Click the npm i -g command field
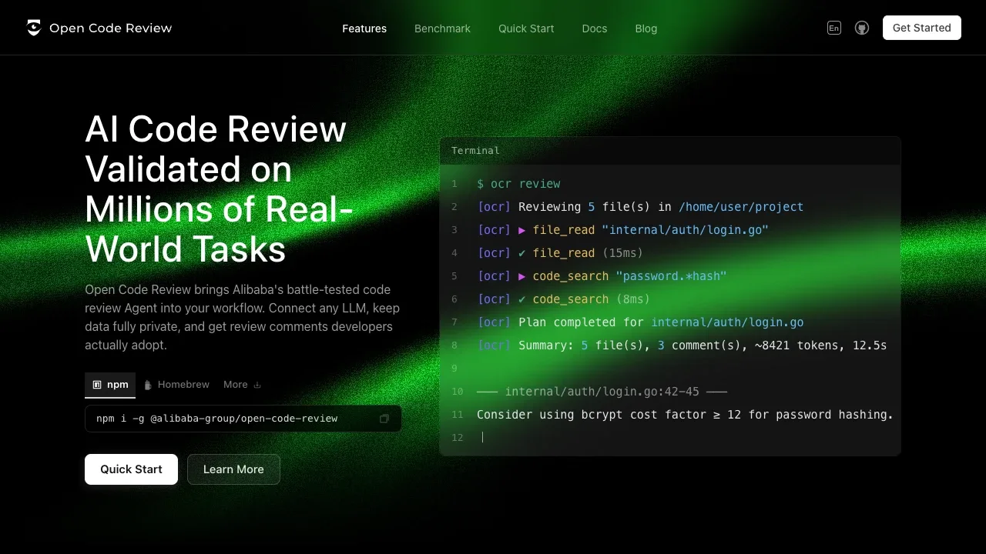Viewport: 986px width, 554px height. coord(243,419)
